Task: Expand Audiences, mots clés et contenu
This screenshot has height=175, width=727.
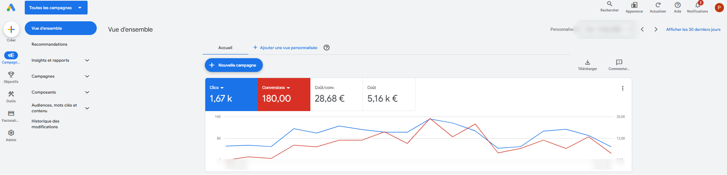Action: tap(87, 108)
